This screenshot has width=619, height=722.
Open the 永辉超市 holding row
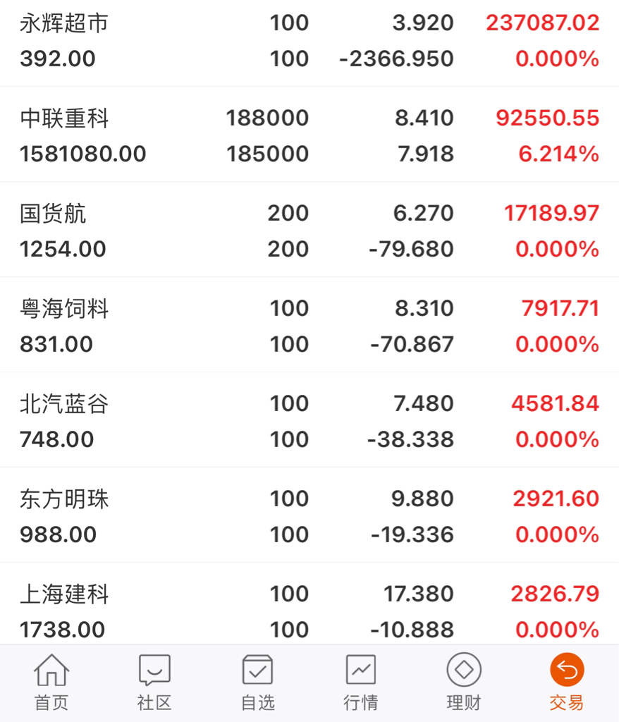click(64, 23)
